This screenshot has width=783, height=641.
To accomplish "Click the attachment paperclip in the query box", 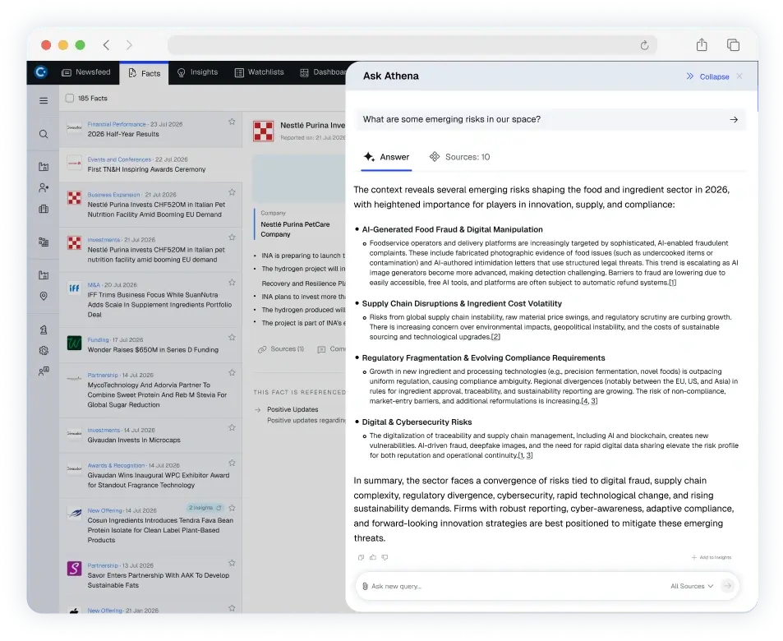I will [x=365, y=586].
